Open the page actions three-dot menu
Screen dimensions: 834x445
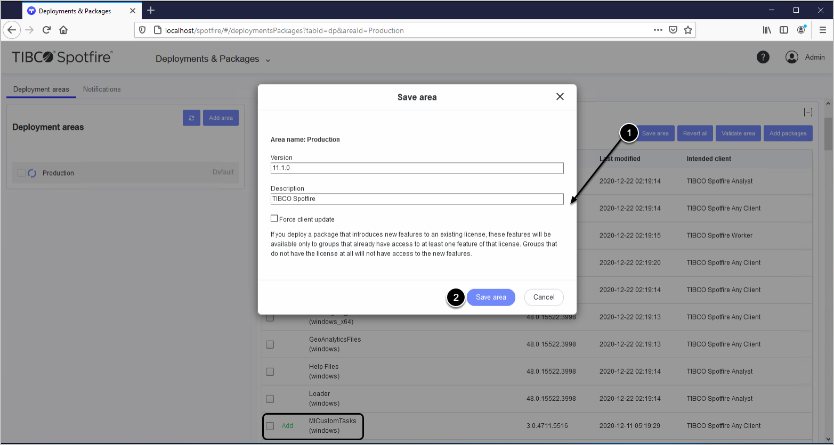pyautogui.click(x=658, y=30)
